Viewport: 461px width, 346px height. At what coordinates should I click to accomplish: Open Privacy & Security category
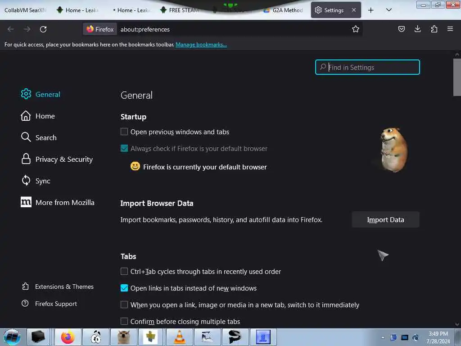57,159
